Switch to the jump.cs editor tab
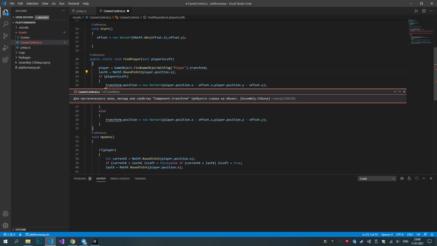 (x=81, y=11)
